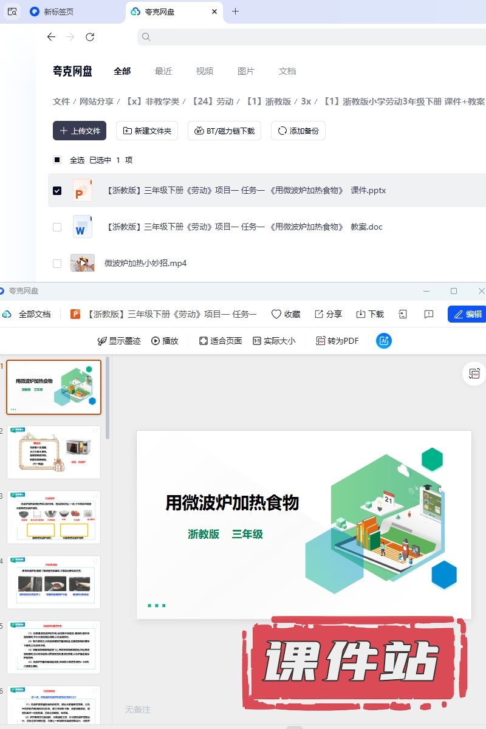Uncheck the 课件.pptx file checkbox
The height and width of the screenshot is (729, 486).
(x=57, y=191)
